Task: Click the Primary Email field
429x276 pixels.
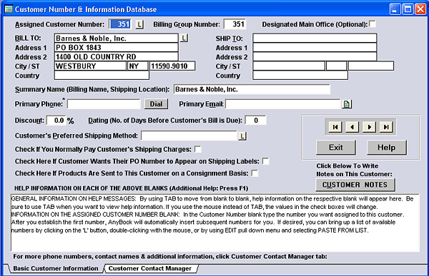Action: (283, 104)
